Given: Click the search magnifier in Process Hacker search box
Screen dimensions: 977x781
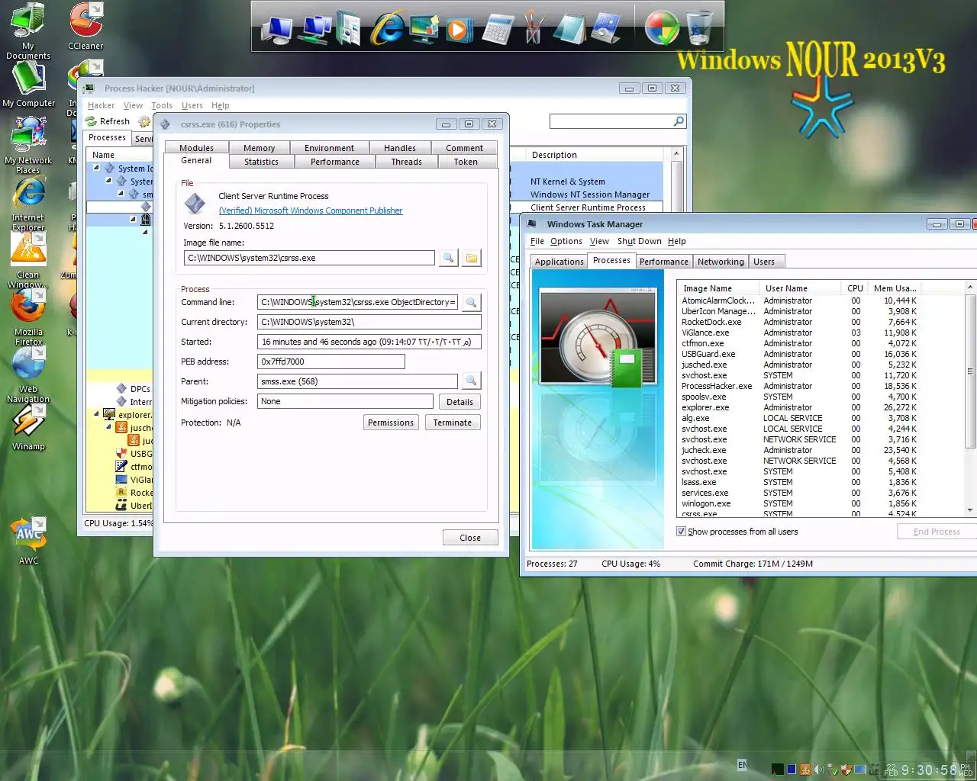Looking at the screenshot, I should pyautogui.click(x=679, y=121).
